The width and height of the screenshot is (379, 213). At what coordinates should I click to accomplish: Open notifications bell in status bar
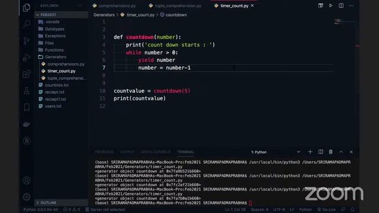pos(353,209)
